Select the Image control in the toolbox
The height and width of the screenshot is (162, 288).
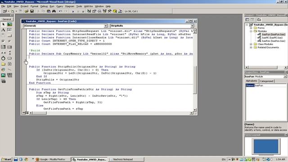[3, 76]
